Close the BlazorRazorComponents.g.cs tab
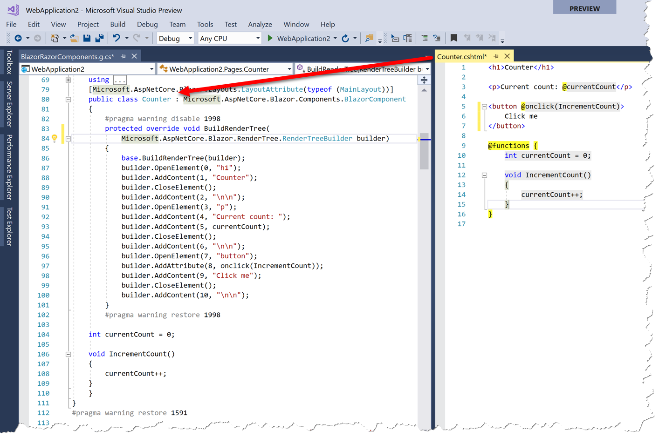Image resolution: width=659 pixels, height=437 pixels. tap(134, 56)
